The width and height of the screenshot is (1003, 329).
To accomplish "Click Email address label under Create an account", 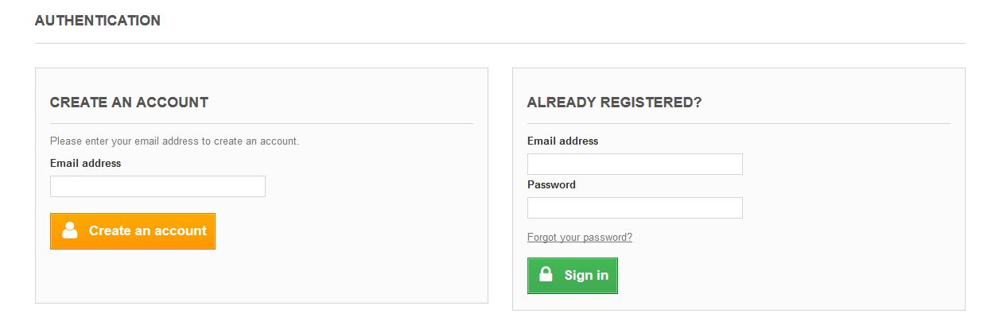I will point(85,163).
